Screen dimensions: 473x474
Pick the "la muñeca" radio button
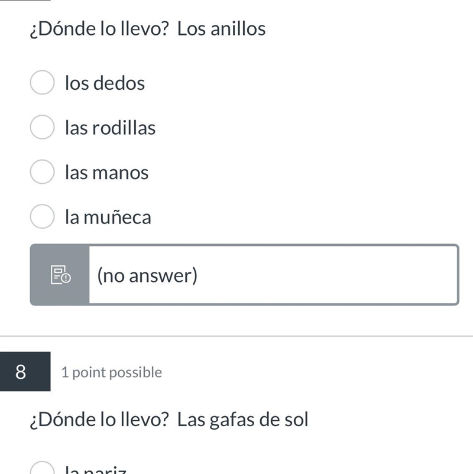(x=43, y=216)
